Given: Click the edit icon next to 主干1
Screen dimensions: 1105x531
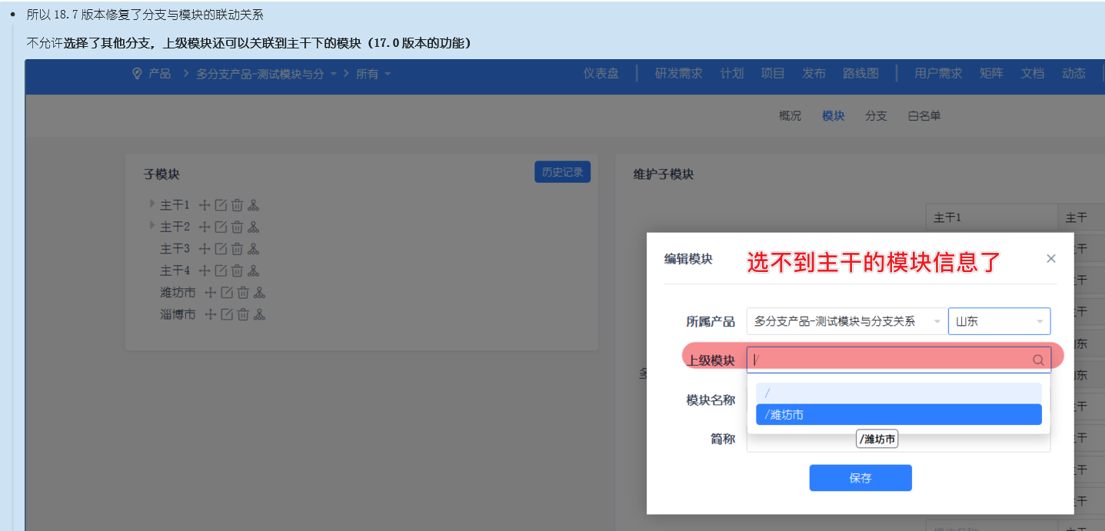Looking at the screenshot, I should coord(221,205).
